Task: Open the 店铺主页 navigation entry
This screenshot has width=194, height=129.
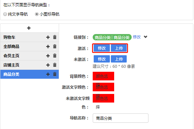Action: 29,65
